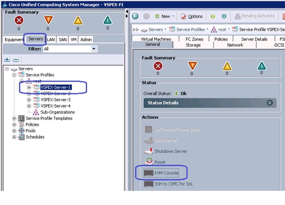The image size is (285, 205).
Task: Expand the Schedules tree node
Action: pos(14,137)
